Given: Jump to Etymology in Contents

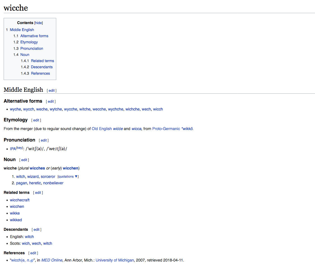Looking at the screenshot, I should pyautogui.click(x=29, y=42).
